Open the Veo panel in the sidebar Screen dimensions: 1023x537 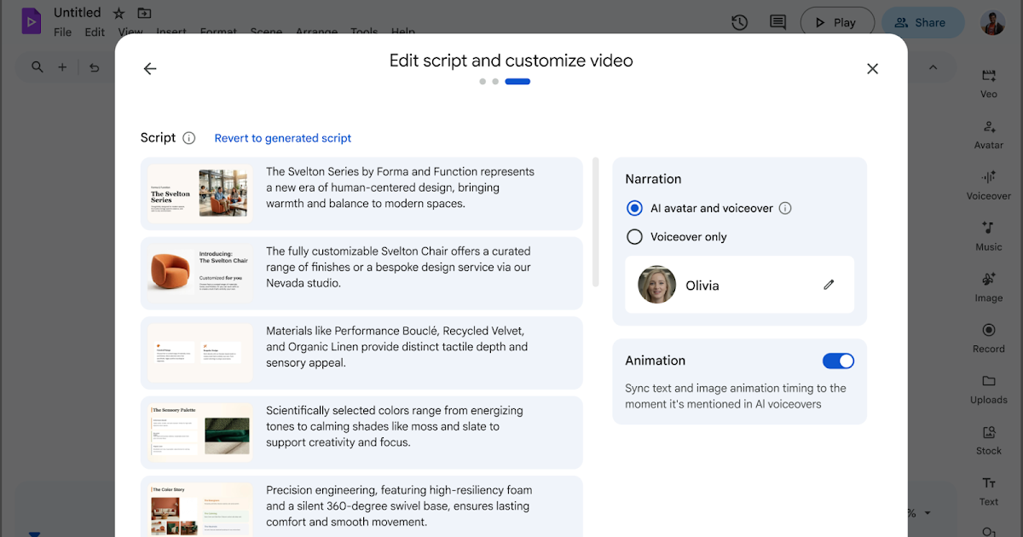(989, 84)
